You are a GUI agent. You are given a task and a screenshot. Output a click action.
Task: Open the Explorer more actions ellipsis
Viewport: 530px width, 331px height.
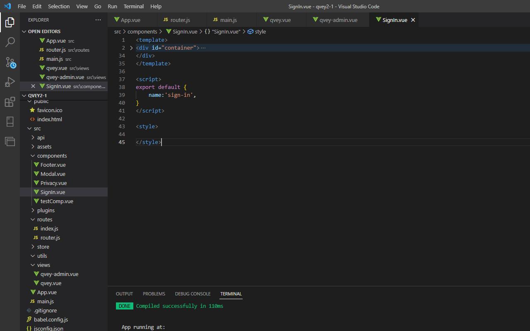click(98, 20)
